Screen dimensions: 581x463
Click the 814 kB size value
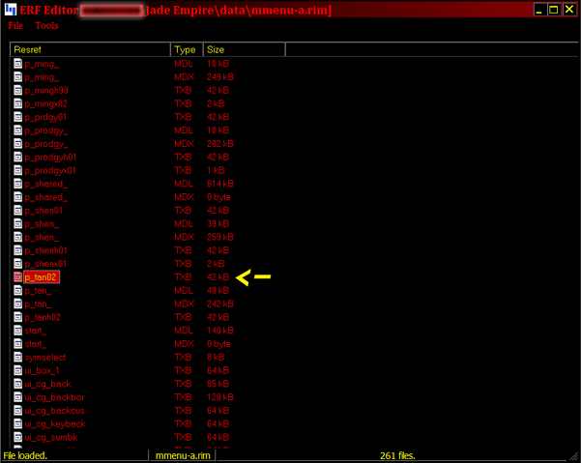220,184
